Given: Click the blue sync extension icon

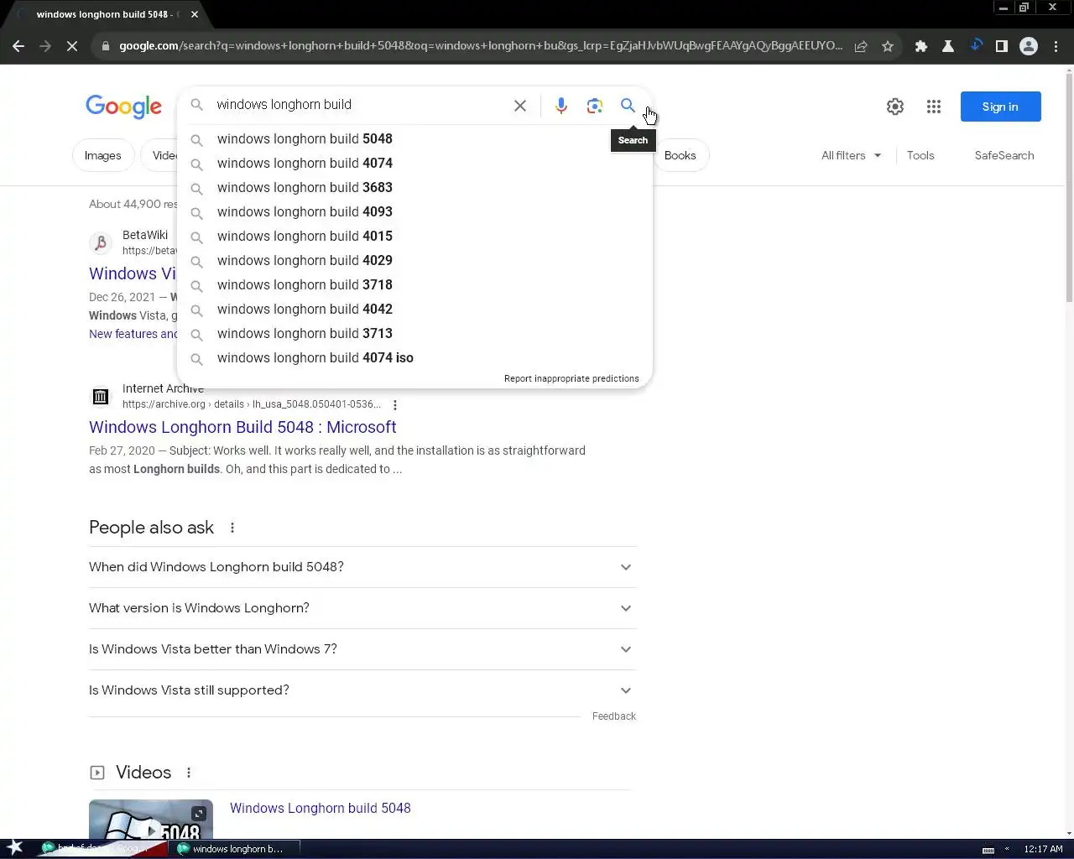Looking at the screenshot, I should click(x=976, y=45).
